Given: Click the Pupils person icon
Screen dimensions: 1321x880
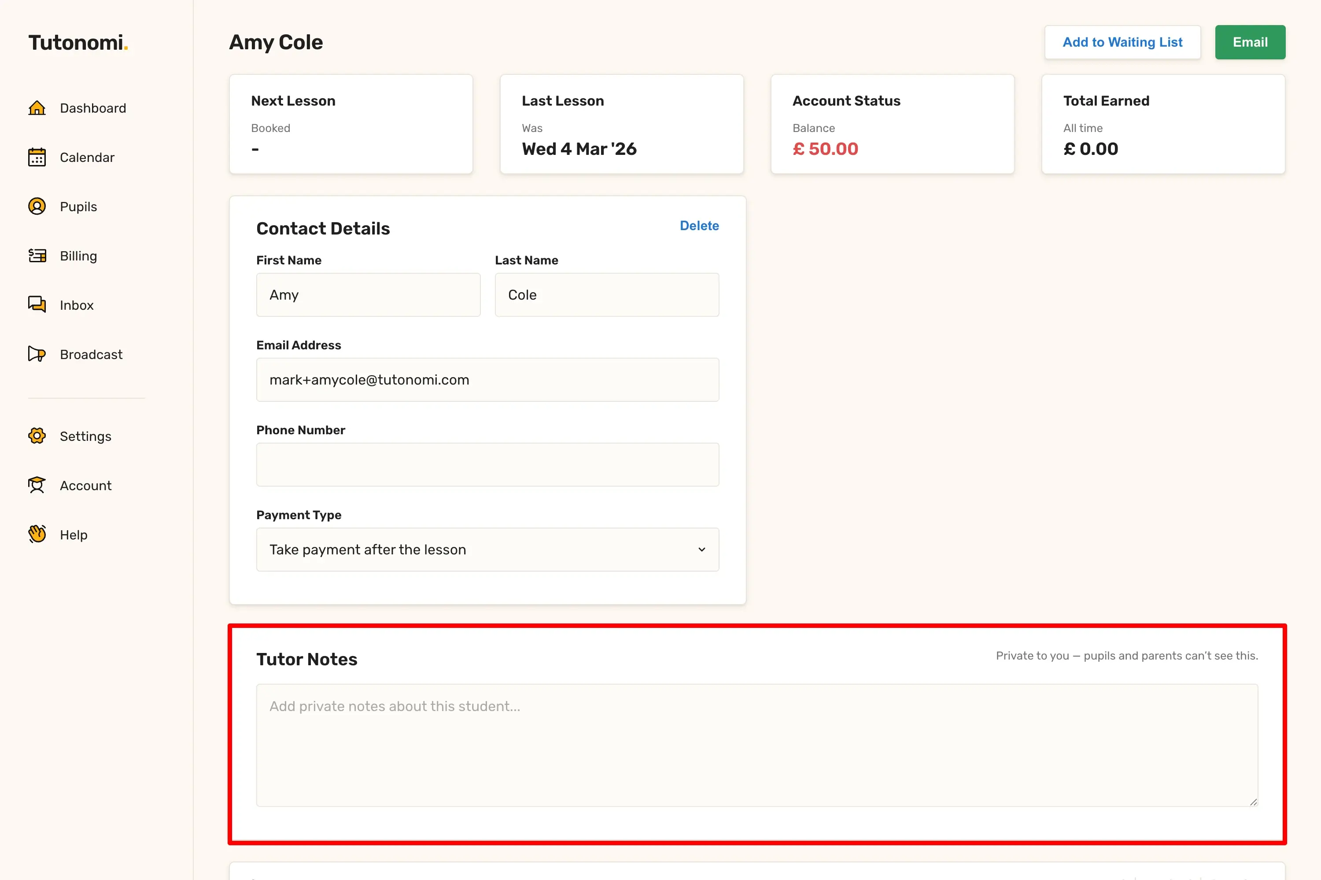Looking at the screenshot, I should [x=37, y=206].
